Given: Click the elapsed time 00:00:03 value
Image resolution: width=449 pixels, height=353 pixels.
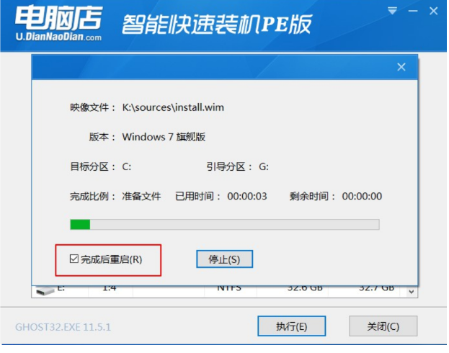Looking at the screenshot, I should 246,197.
